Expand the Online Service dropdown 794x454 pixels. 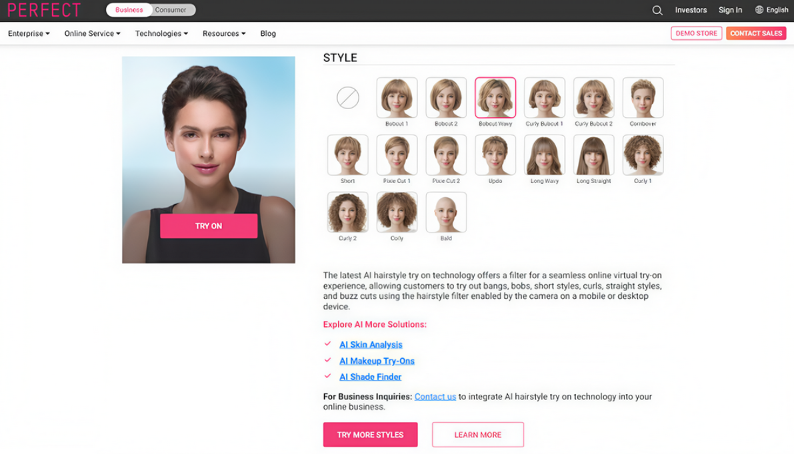(92, 33)
